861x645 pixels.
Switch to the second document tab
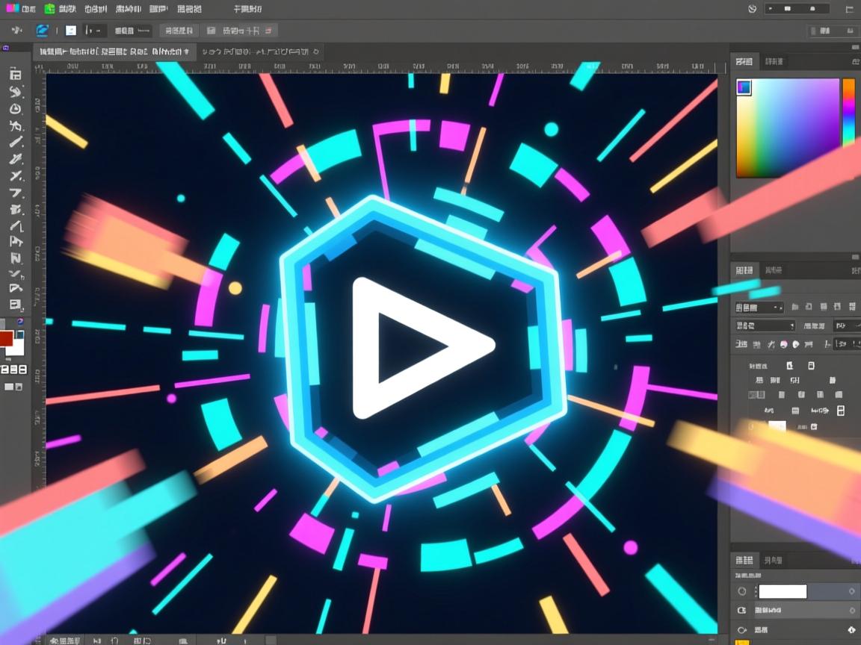pyautogui.click(x=259, y=52)
